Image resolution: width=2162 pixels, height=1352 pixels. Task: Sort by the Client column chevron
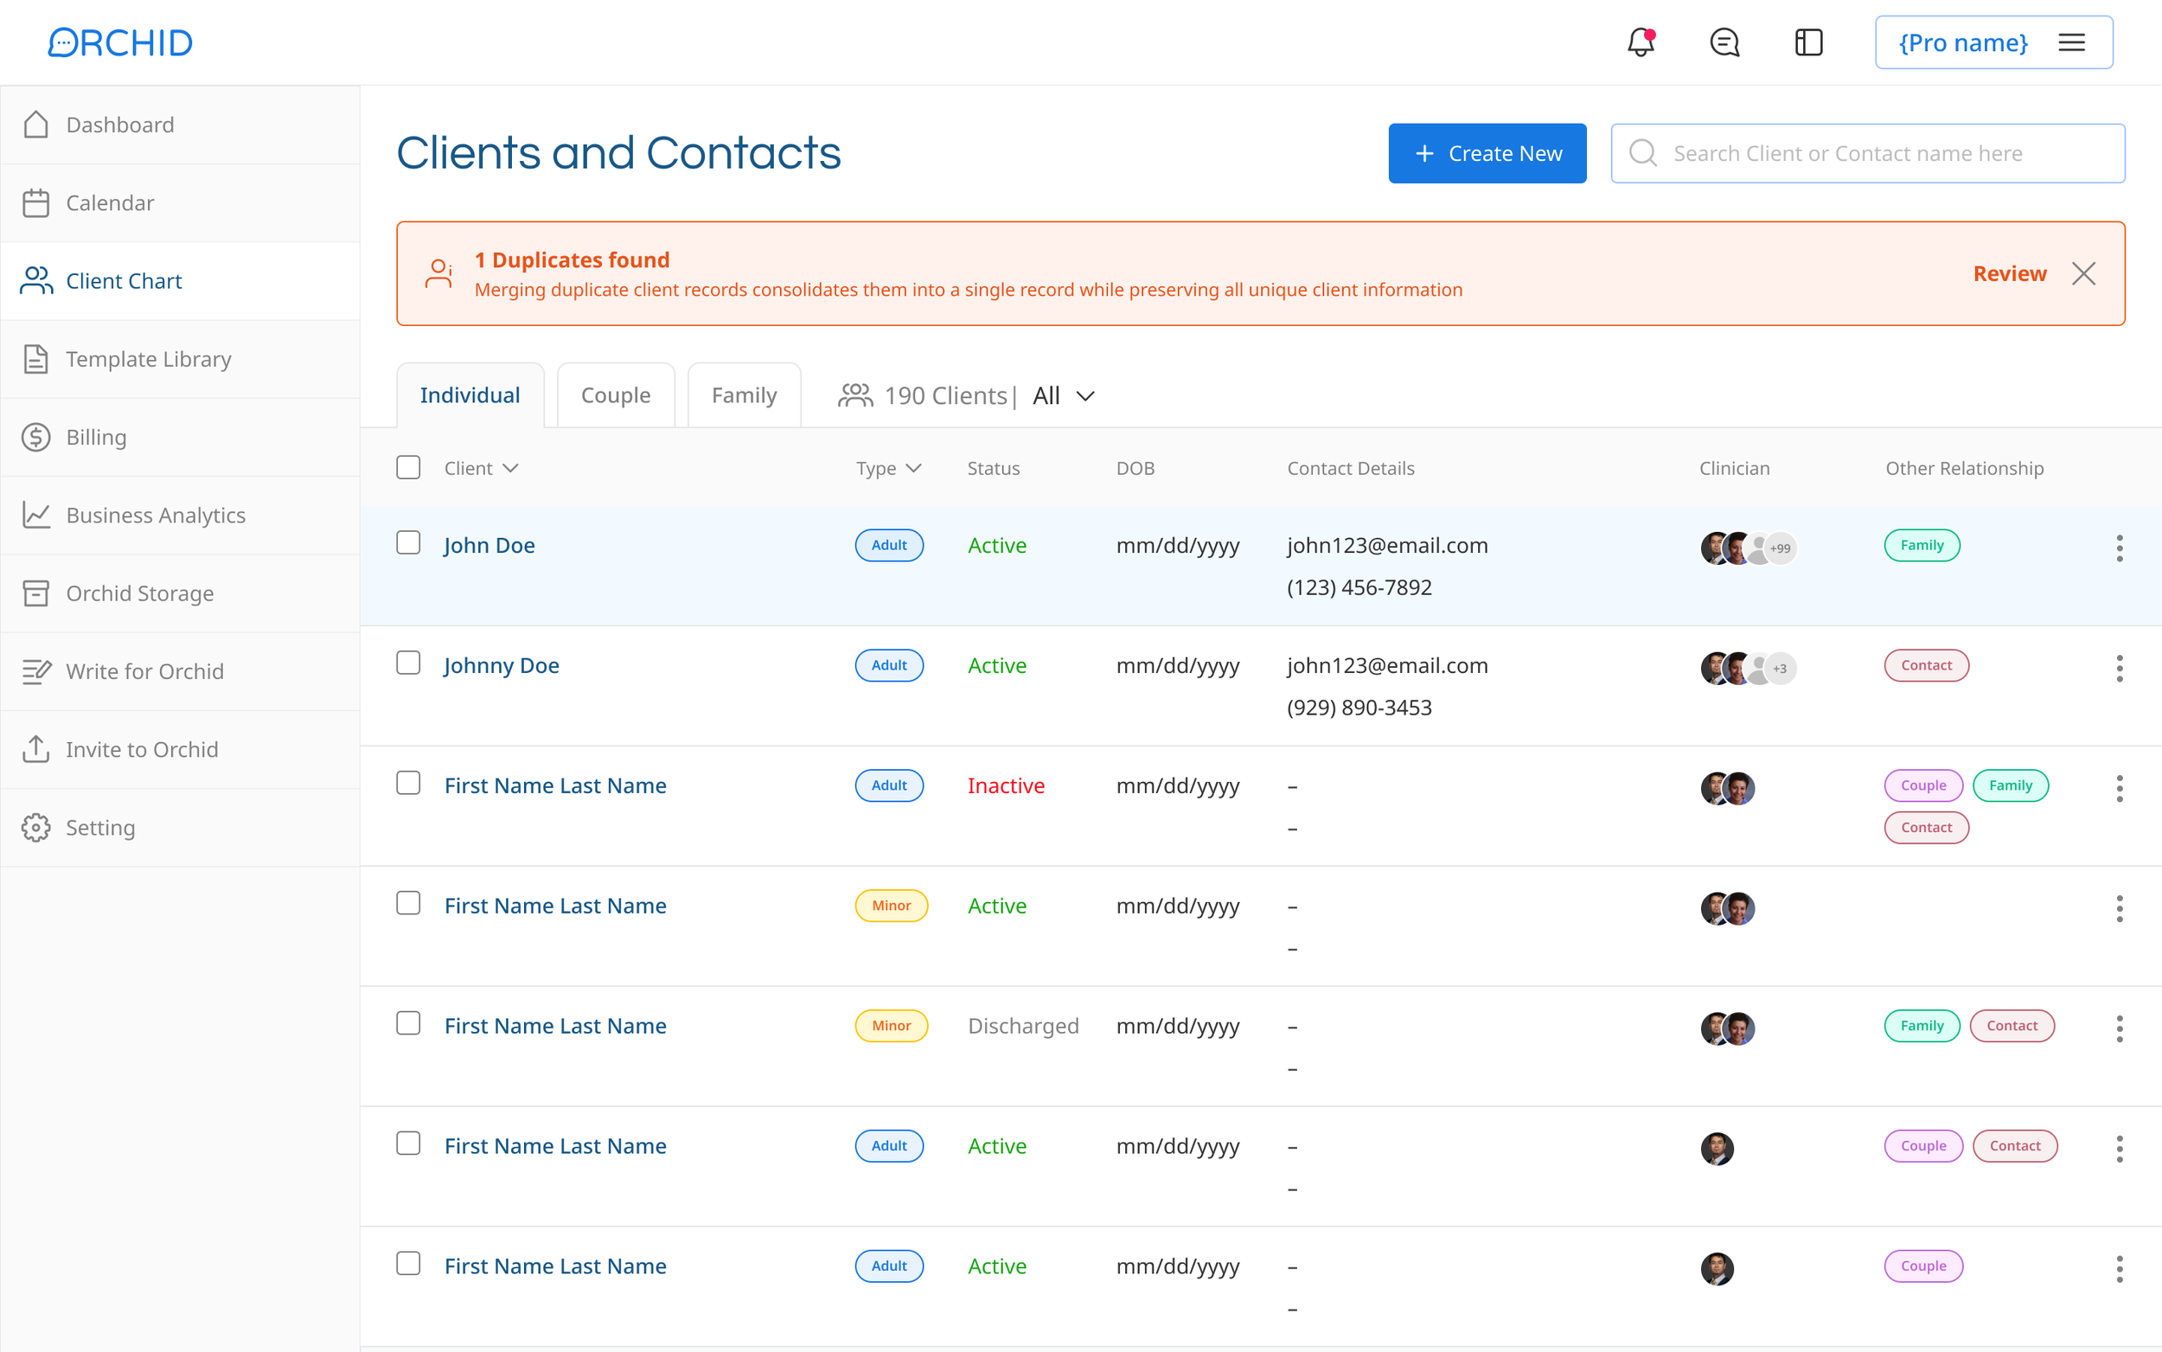click(x=510, y=468)
